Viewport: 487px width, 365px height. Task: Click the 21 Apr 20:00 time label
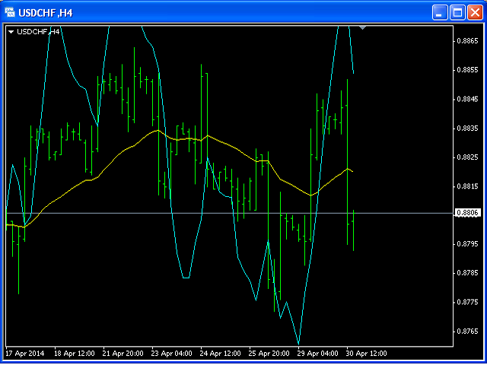123,353
